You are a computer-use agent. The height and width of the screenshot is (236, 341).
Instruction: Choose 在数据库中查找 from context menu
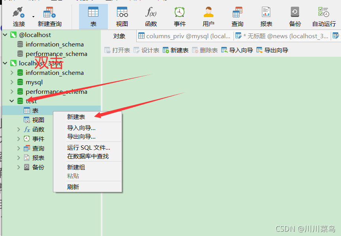click(x=88, y=156)
